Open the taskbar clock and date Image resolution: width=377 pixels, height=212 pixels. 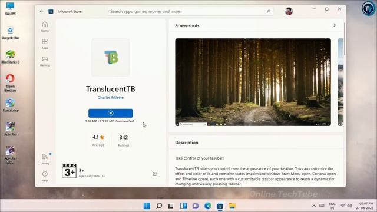click(365, 206)
